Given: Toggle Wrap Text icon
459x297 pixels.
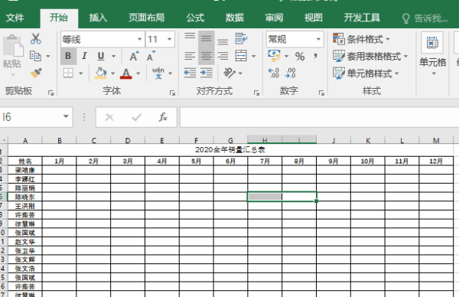Looking at the screenshot, I should pyautogui.click(x=241, y=39).
